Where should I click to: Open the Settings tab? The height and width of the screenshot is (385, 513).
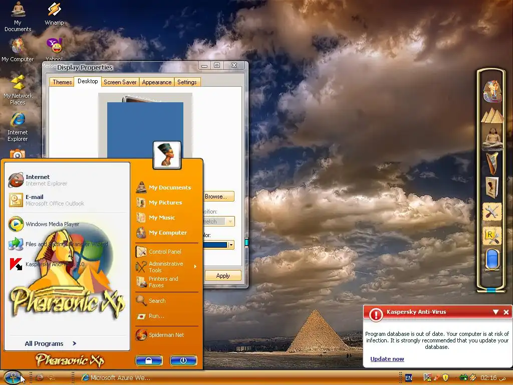187,82
